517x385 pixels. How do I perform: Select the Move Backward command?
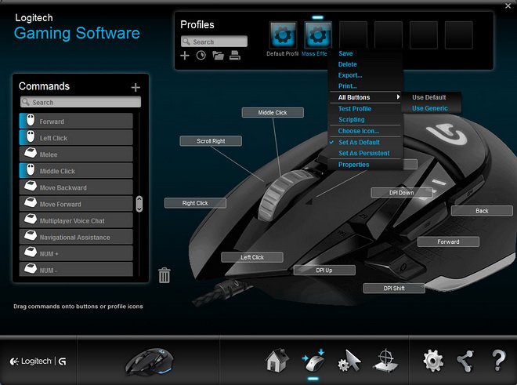coord(76,187)
